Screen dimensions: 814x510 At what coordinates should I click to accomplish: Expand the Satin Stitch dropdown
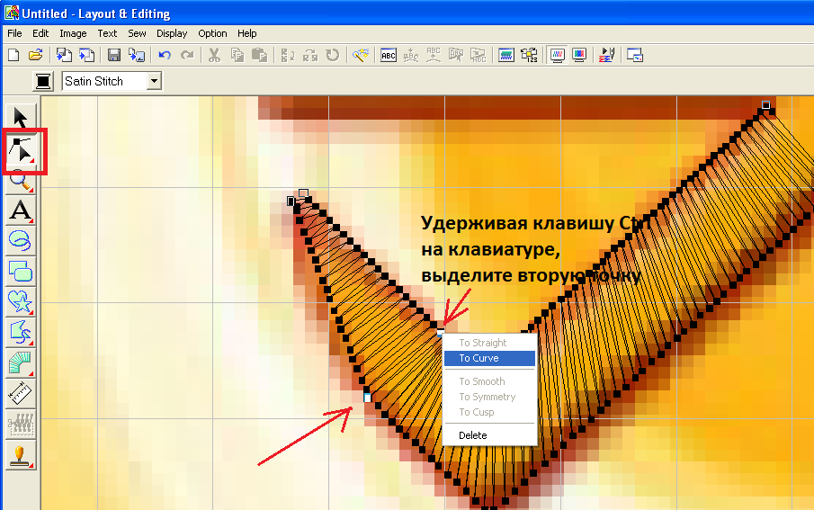click(154, 82)
